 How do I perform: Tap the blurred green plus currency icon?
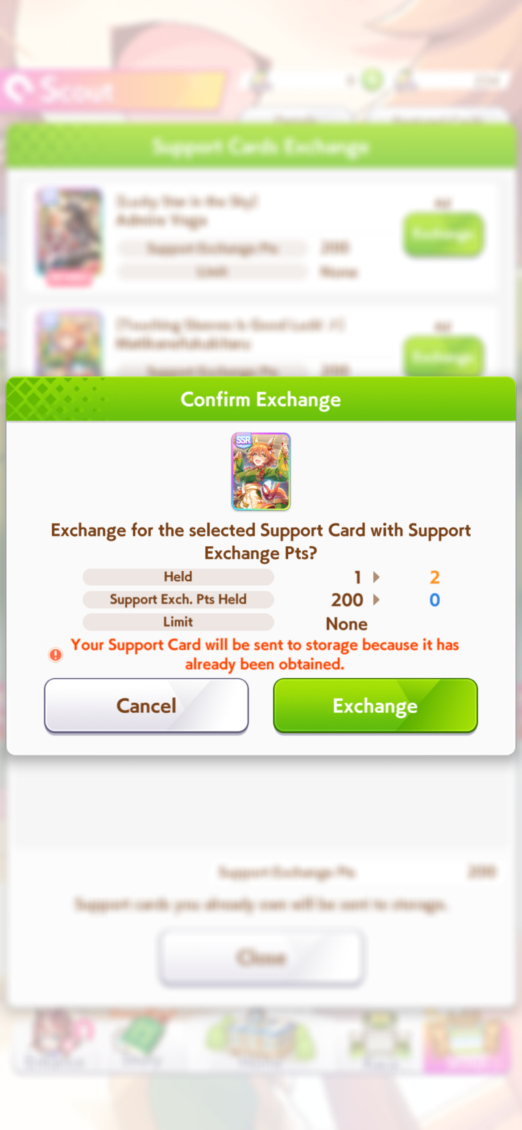pos(372,80)
